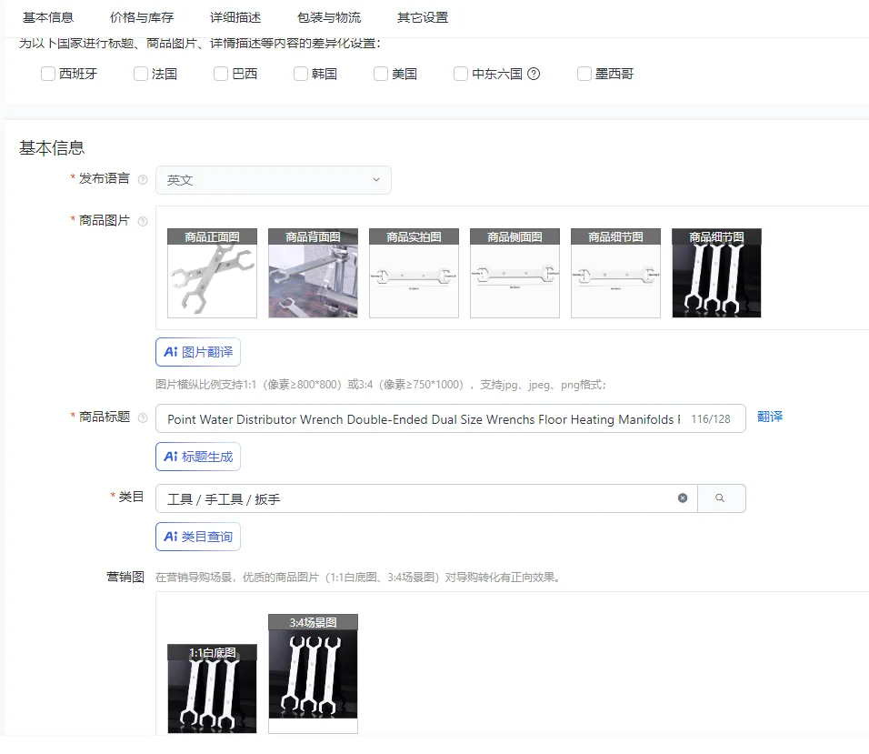Check the 韩国 differentiation option
869x754 pixels.
pyautogui.click(x=300, y=74)
